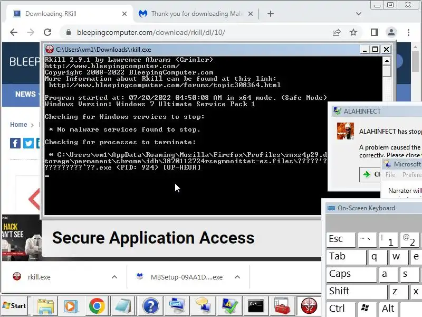
Task: Close the Downloading RKill tab
Action: pos(124,14)
